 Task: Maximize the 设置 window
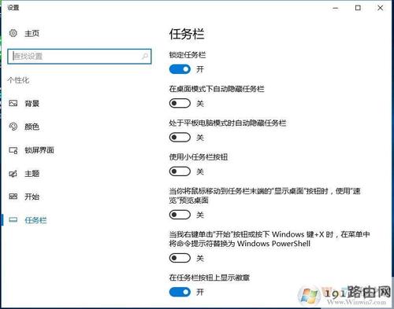point(358,8)
